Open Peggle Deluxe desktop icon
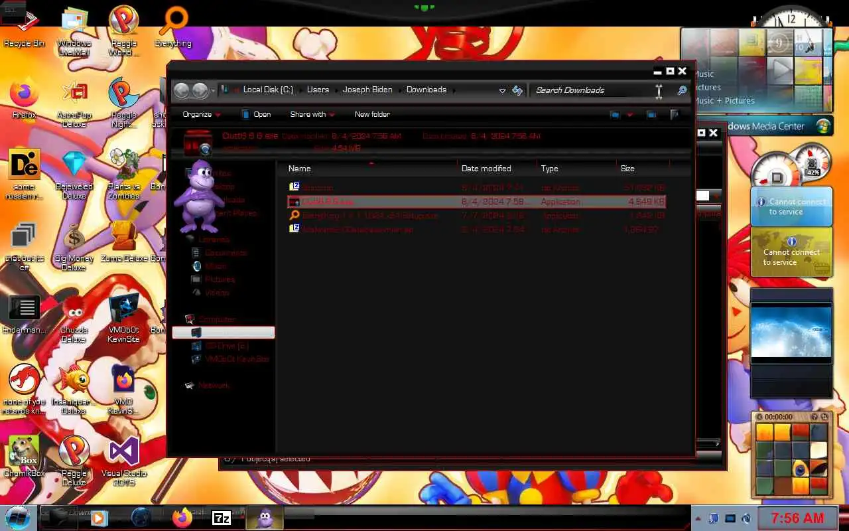 74,461
